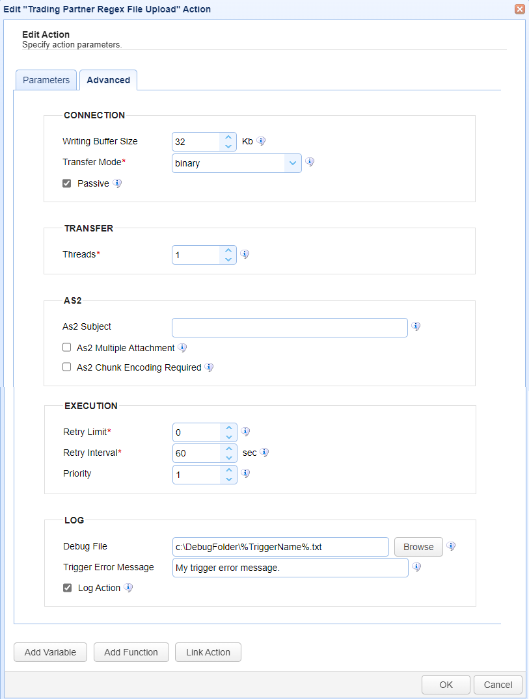Click into the As2 Subject text field

(290, 328)
